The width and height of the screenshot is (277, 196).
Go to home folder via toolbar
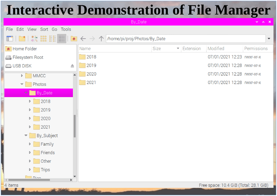(x=74, y=39)
